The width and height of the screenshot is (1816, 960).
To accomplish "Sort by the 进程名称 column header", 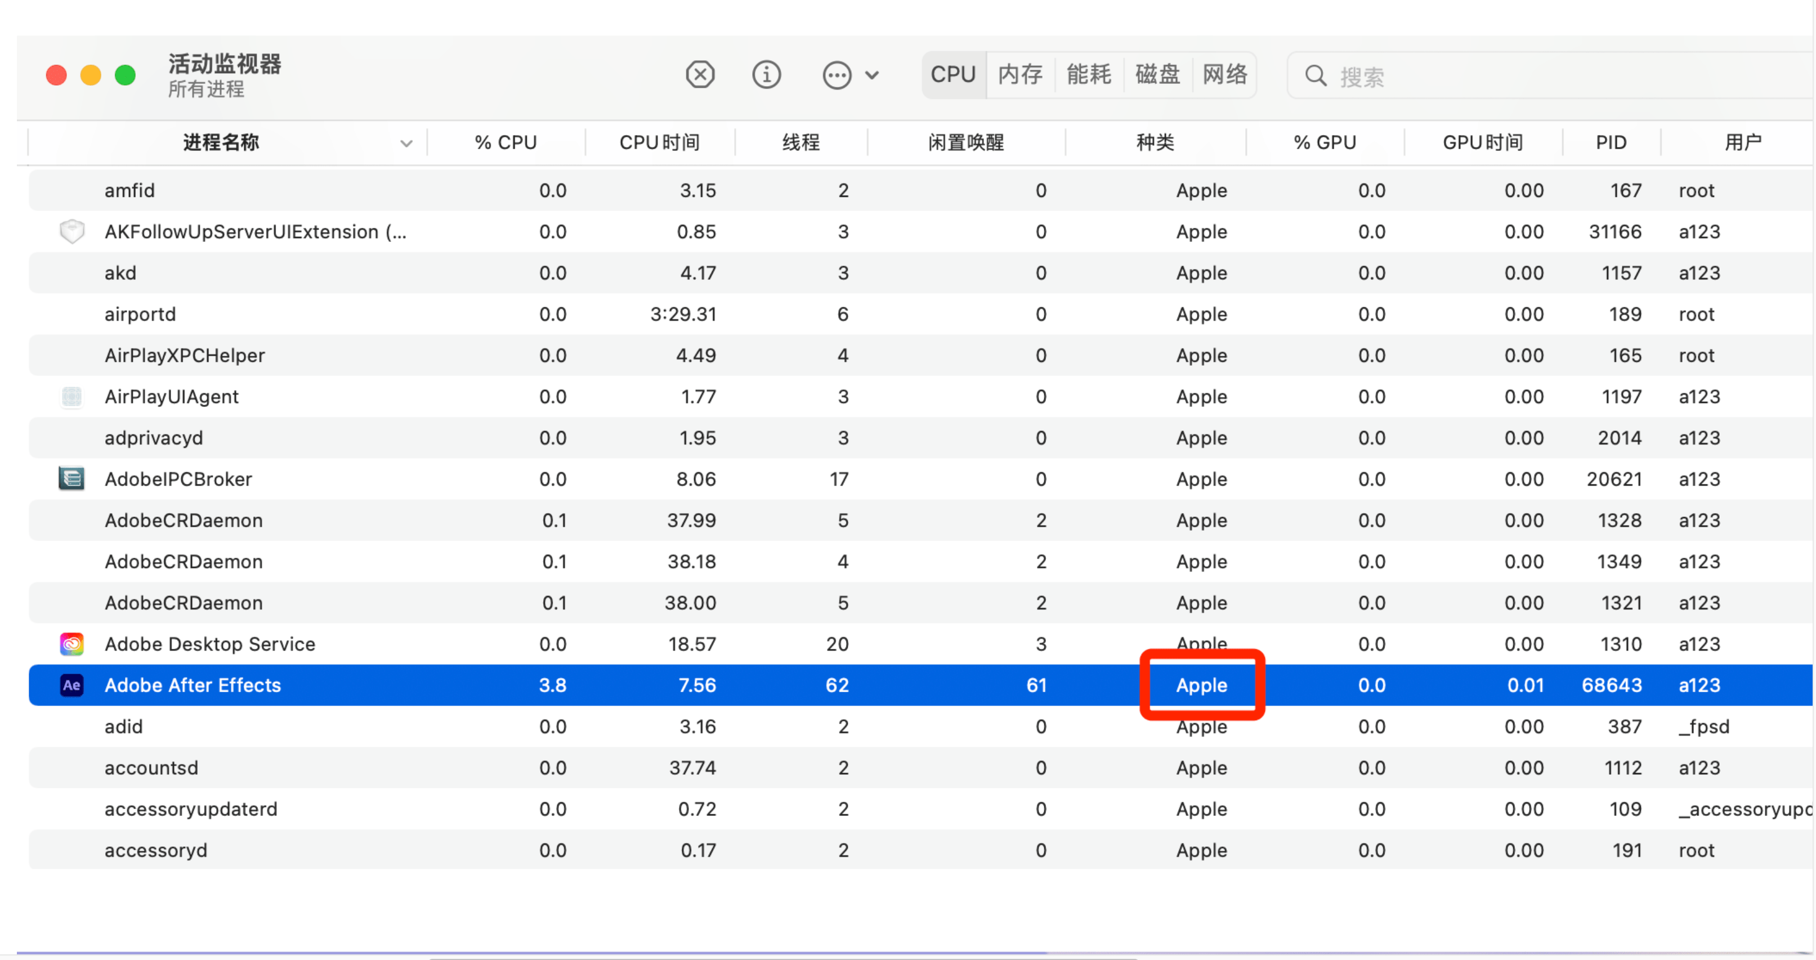I will tap(221, 143).
